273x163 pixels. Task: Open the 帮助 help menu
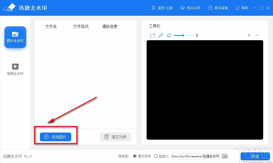pos(242,8)
